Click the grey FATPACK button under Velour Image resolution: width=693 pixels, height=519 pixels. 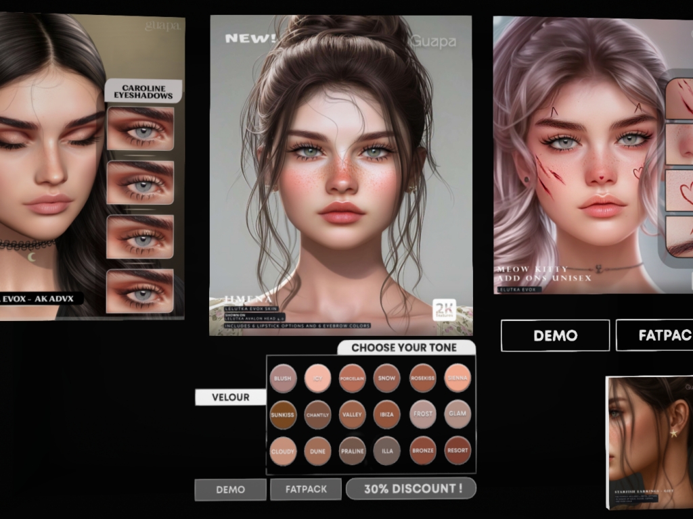click(306, 489)
